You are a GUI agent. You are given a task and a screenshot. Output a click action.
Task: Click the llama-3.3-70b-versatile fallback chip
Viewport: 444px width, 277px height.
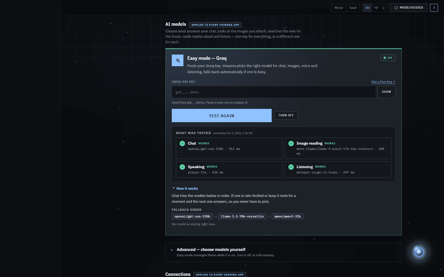[x=242, y=216]
